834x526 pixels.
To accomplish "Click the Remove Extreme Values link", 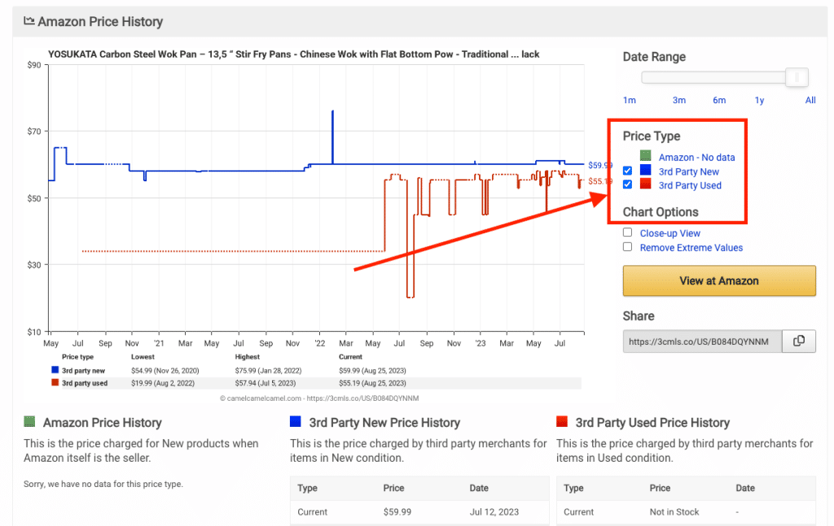I will [691, 247].
